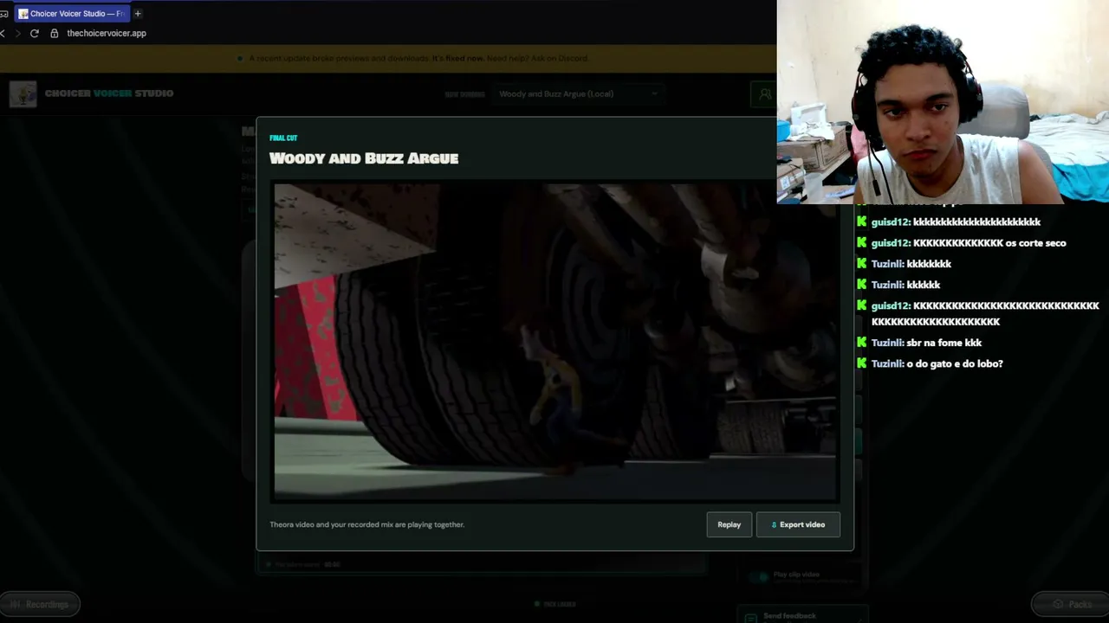The image size is (1109, 623).
Task: Open the Packs panel
Action: pyautogui.click(x=1071, y=604)
